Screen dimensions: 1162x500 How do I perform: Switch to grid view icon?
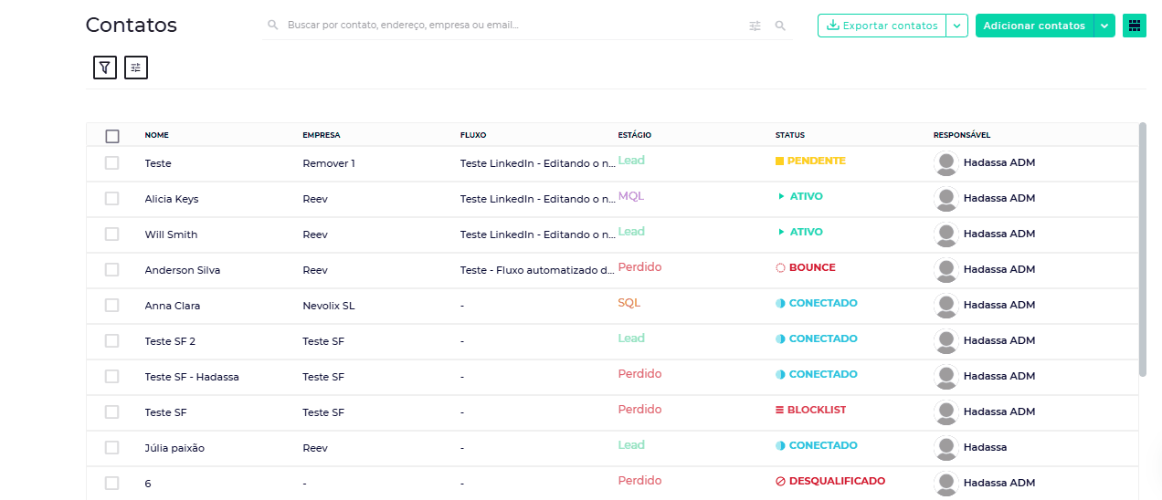(x=1134, y=26)
